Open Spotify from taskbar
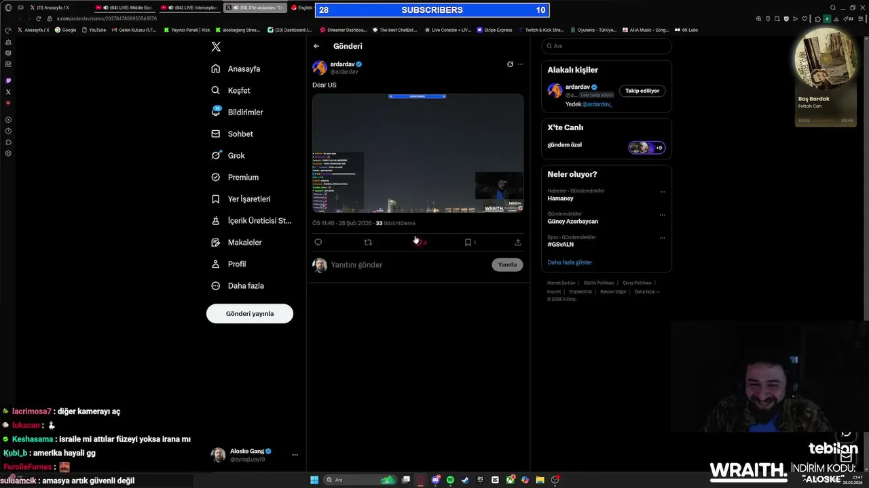The height and width of the screenshot is (488, 869). [450, 480]
